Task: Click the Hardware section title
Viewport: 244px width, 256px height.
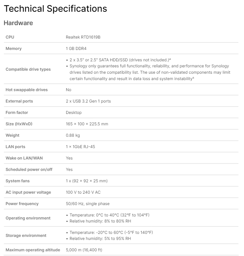Action: [x=18, y=23]
